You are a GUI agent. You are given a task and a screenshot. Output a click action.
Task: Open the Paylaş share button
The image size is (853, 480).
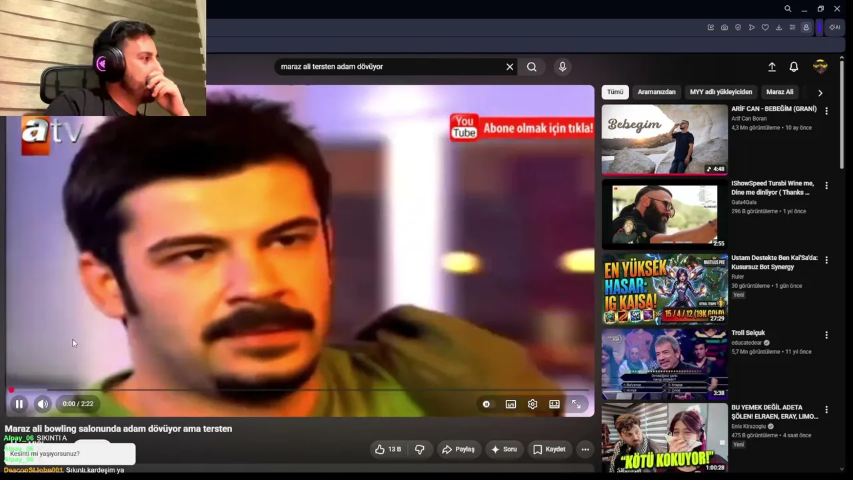458,449
